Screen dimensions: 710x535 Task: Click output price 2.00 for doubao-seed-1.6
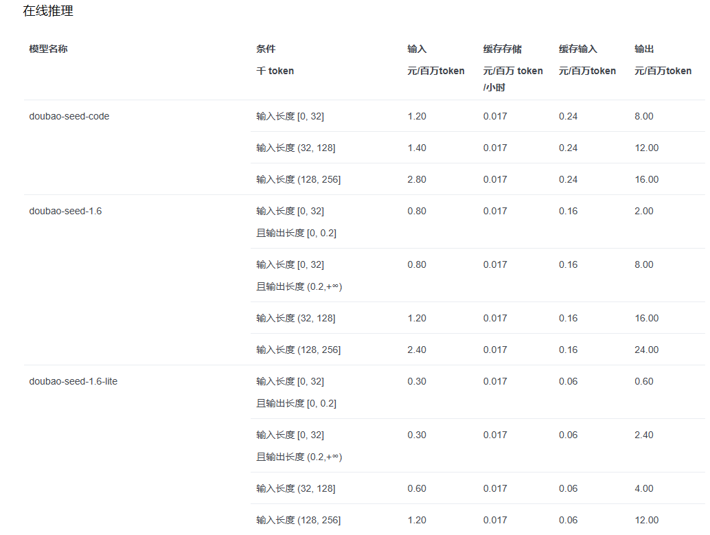pos(644,211)
